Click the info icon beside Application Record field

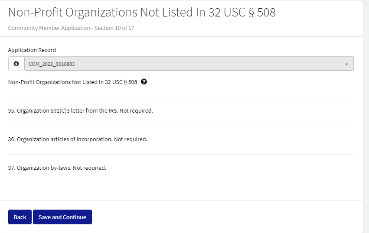pos(16,64)
